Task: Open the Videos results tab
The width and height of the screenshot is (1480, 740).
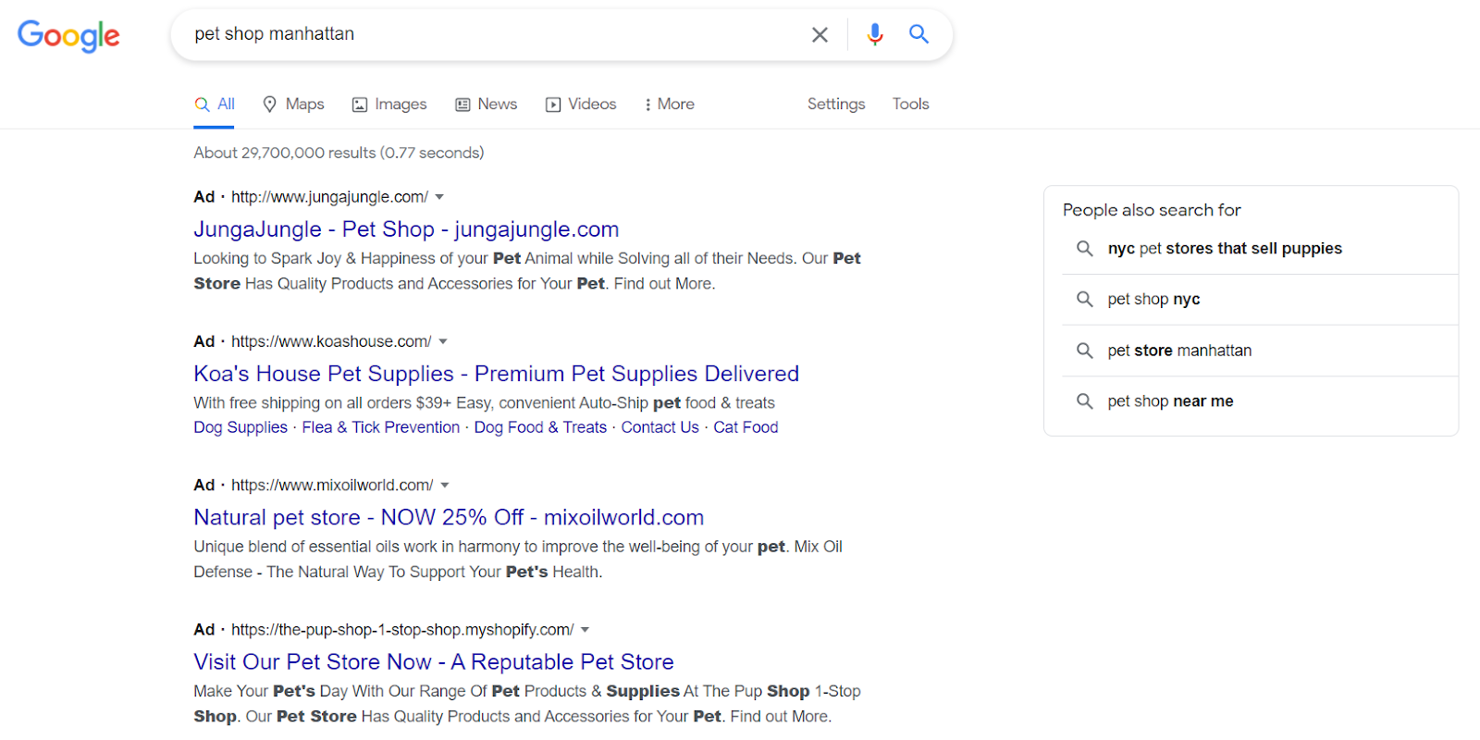Action: (x=581, y=105)
